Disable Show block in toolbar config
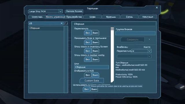185x104 pixels. point(95,60)
